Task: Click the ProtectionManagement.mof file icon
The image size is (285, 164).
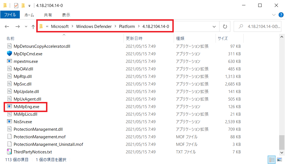Action: click(9, 137)
